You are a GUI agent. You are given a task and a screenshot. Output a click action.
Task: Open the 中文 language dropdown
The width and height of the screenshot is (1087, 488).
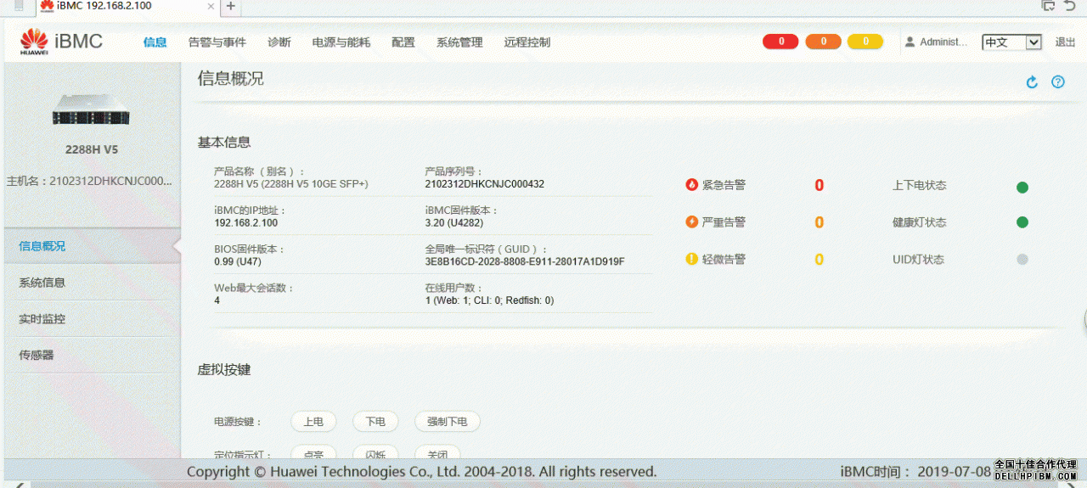(x=1011, y=42)
